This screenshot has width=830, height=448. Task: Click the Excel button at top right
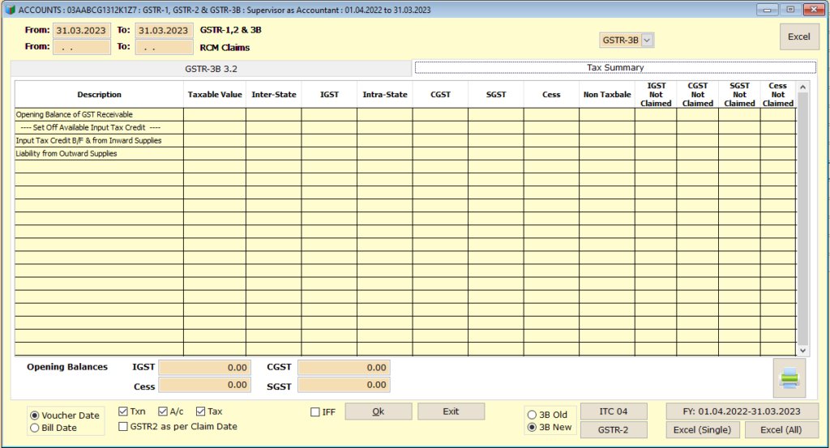tap(798, 36)
